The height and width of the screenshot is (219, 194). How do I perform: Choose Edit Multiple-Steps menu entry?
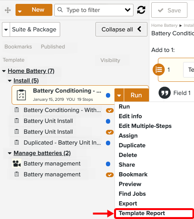tap(145, 126)
